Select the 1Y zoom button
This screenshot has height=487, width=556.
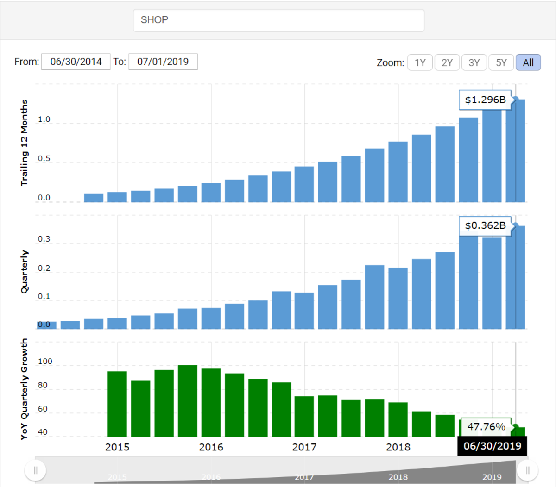420,62
